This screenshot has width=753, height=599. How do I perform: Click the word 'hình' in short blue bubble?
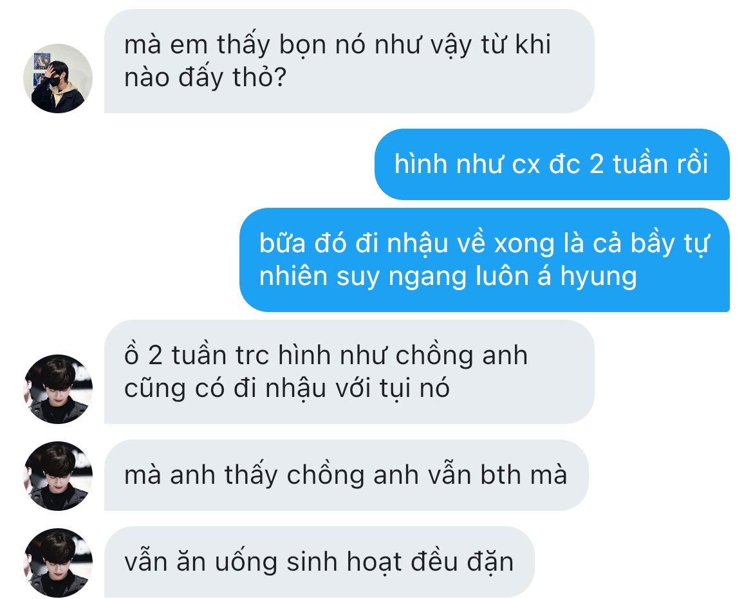click(421, 164)
